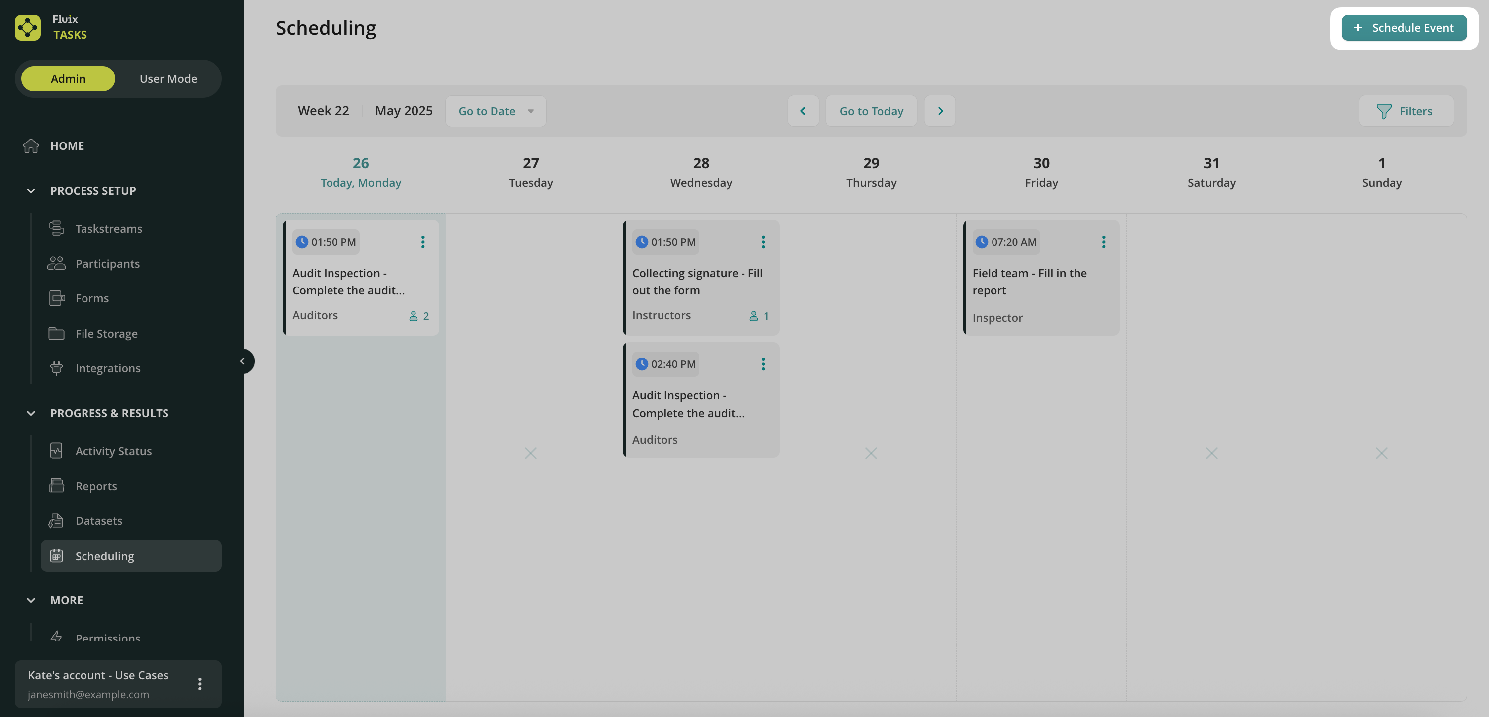Open options menu for Field team event

click(1103, 242)
